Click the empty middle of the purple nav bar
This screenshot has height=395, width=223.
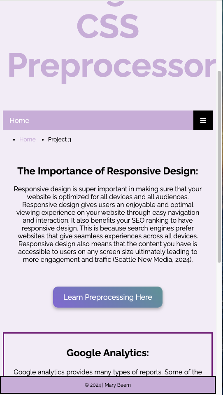(x=111, y=120)
